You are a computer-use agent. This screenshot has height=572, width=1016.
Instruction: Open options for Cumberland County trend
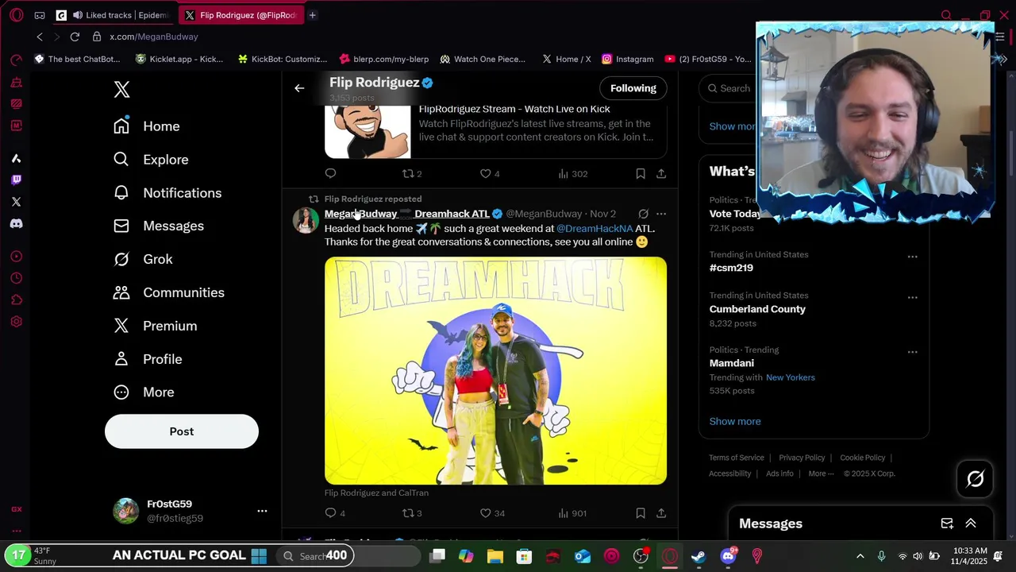[912, 297]
